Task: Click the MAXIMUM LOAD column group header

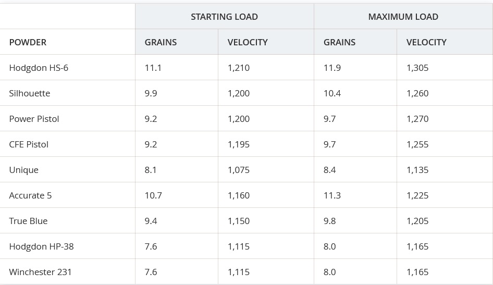Action: pos(403,17)
